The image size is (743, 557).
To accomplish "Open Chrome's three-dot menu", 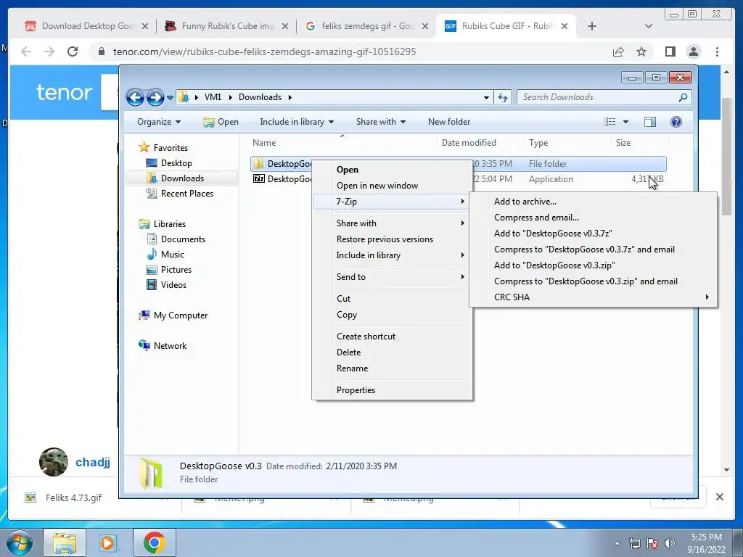I will point(717,51).
